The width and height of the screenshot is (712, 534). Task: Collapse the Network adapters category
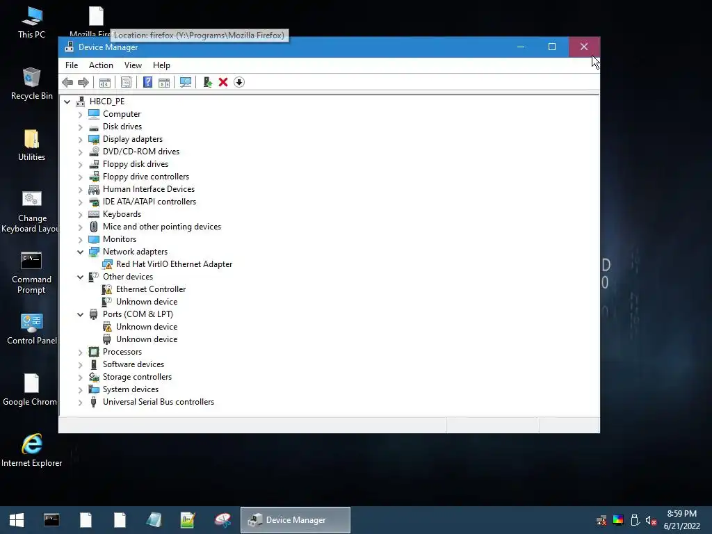81,252
